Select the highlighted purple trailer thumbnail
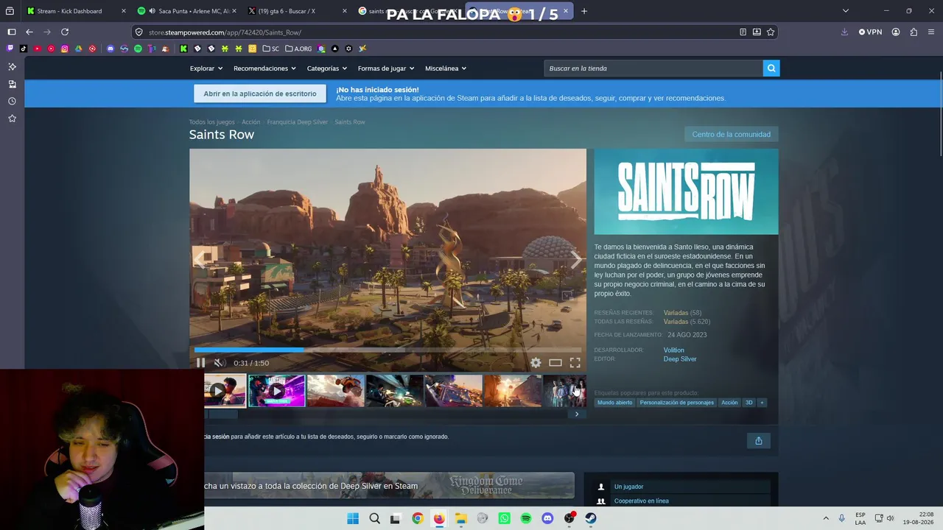The height and width of the screenshot is (530, 943). [x=276, y=391]
